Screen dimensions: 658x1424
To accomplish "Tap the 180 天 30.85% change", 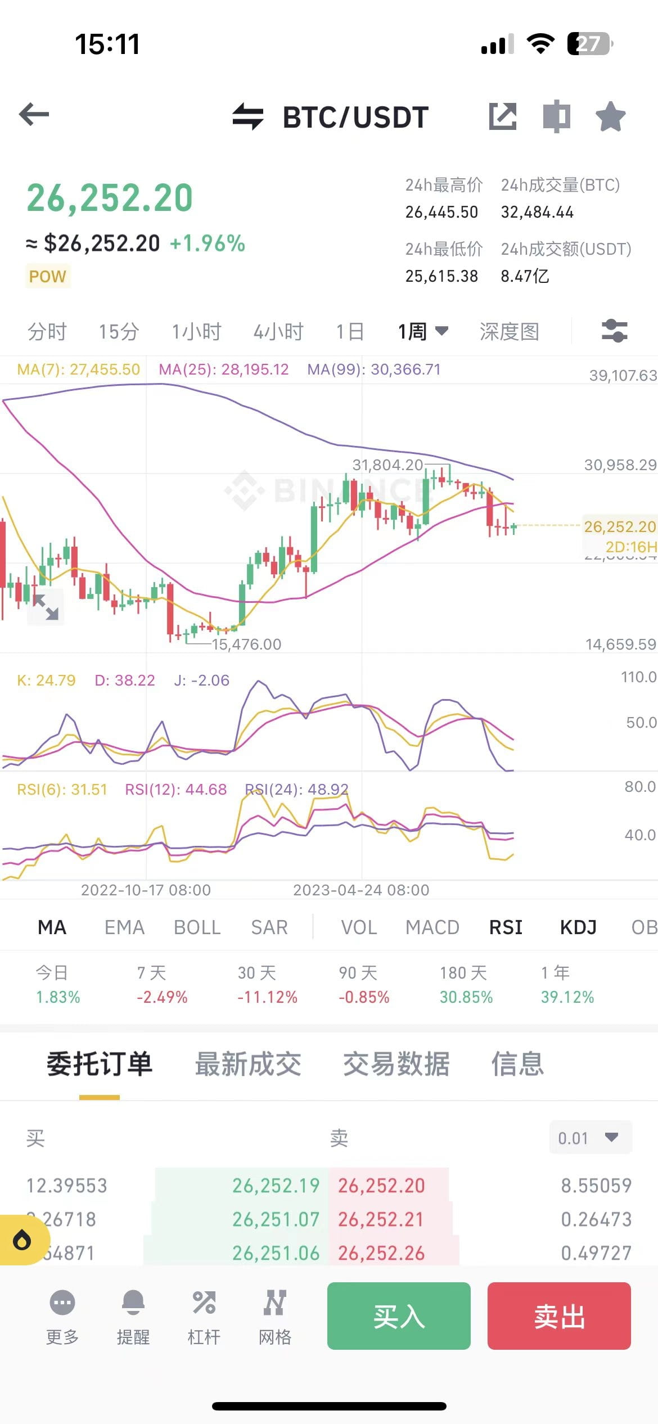I will tap(466, 985).
